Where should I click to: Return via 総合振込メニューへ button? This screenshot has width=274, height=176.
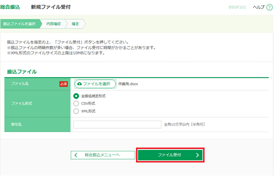tap(103, 155)
